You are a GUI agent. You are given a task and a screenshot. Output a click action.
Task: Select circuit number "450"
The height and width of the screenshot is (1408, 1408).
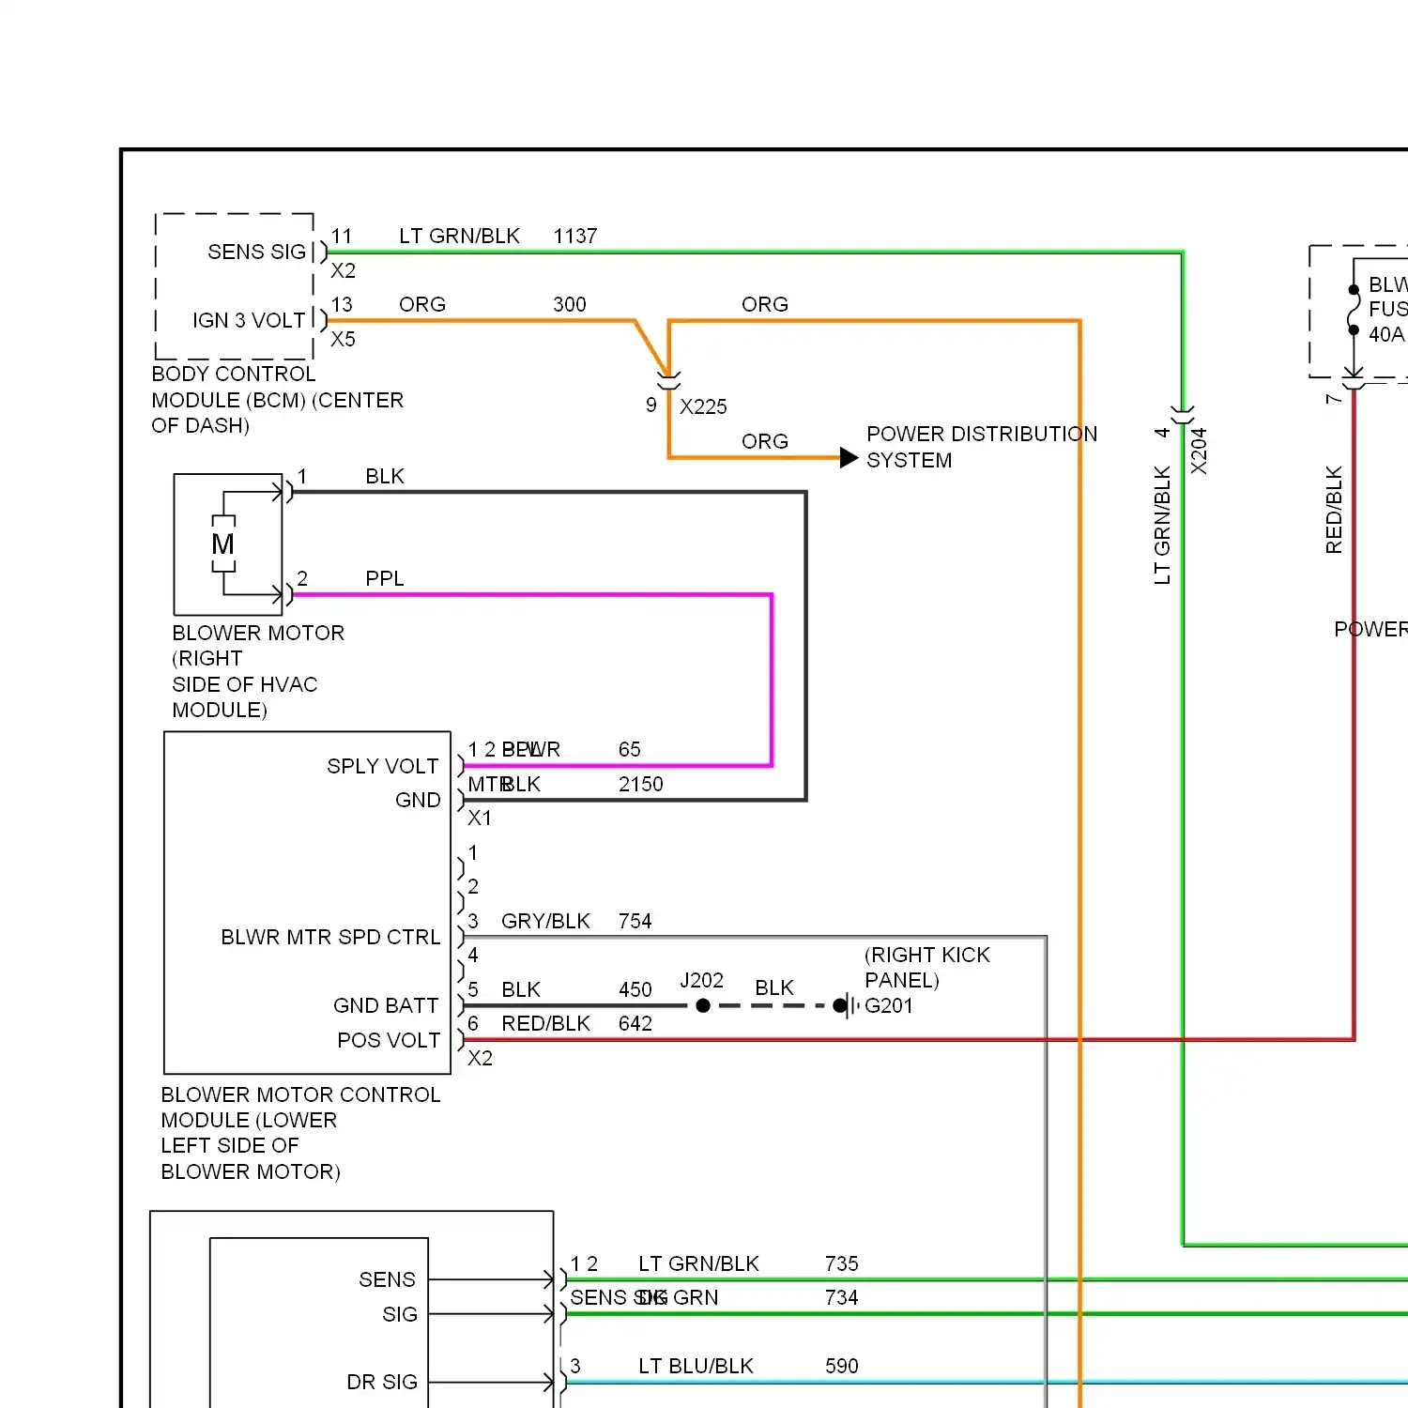(x=635, y=990)
